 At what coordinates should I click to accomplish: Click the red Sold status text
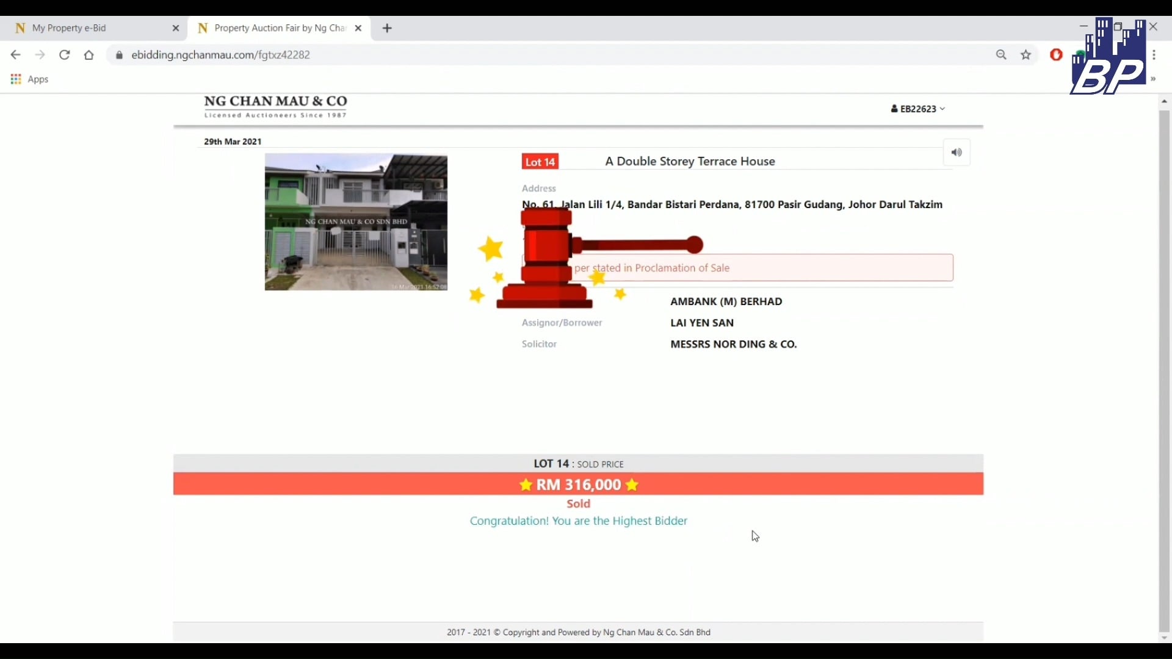pos(578,504)
